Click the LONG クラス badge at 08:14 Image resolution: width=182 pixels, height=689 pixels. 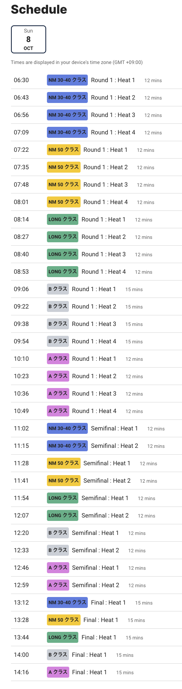63,220
